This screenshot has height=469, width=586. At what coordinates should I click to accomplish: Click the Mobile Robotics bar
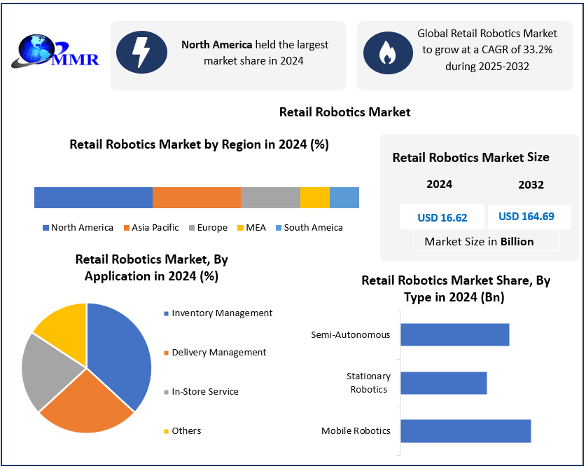tap(465, 431)
